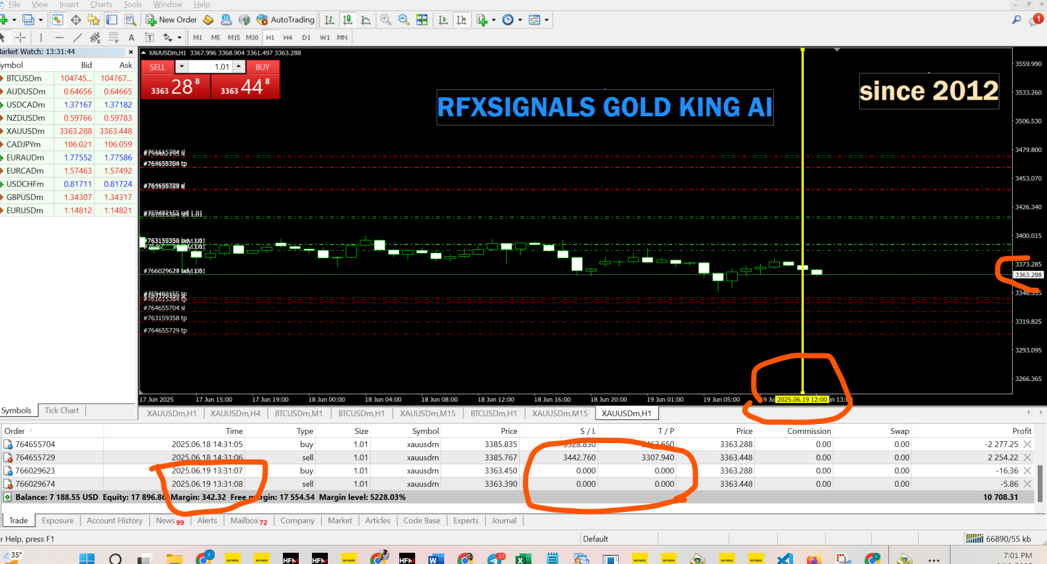Select the trendline tool
The height and width of the screenshot is (564, 1047).
[77, 38]
